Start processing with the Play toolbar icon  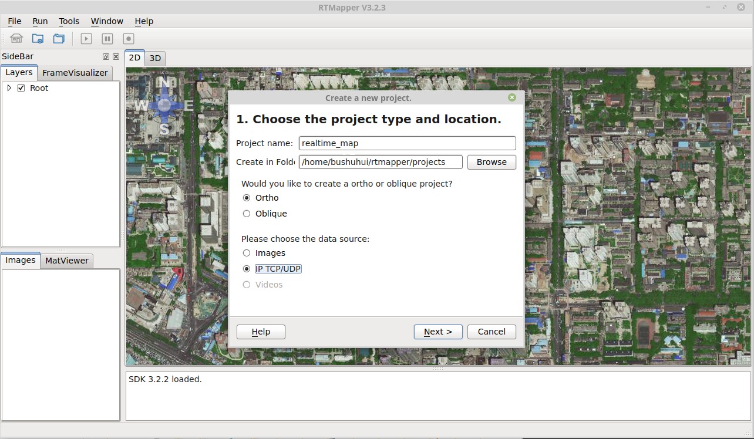coord(86,38)
